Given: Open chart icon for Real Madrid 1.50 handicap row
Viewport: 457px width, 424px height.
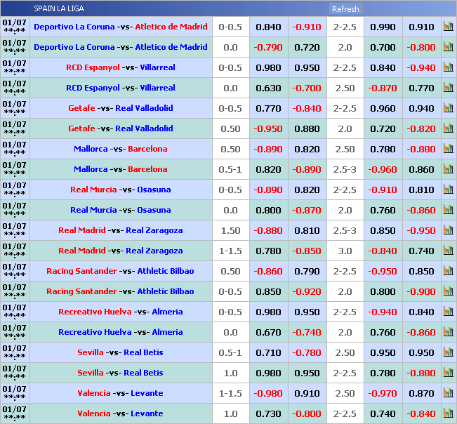Looking at the screenshot, I should click(x=448, y=230).
